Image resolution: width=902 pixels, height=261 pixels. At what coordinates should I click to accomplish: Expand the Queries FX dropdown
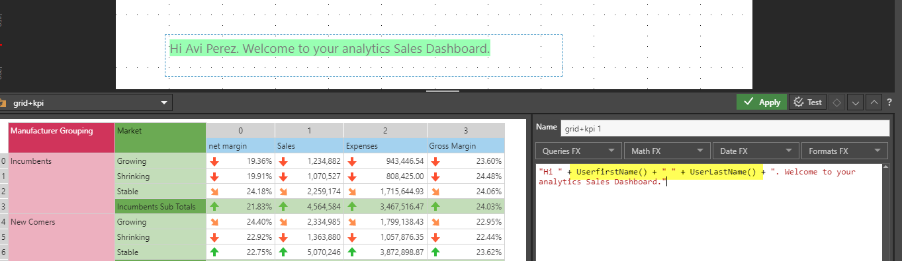(x=578, y=151)
